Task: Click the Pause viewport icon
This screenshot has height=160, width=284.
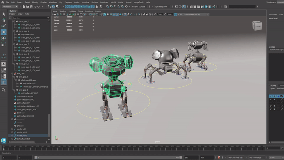Action: tap(218, 7)
